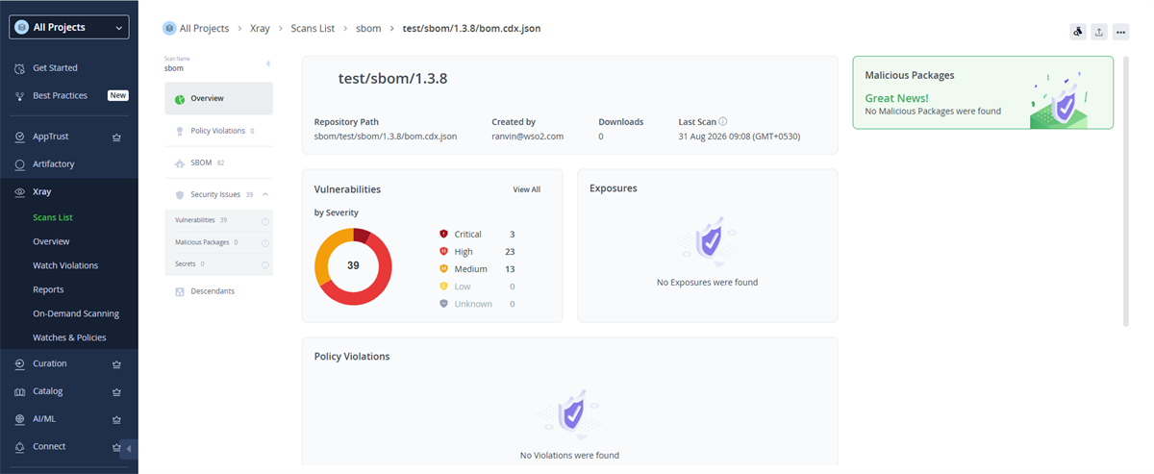The width and height of the screenshot is (1154, 474).
Task: Open the Secrets sub-item
Action: [219, 263]
